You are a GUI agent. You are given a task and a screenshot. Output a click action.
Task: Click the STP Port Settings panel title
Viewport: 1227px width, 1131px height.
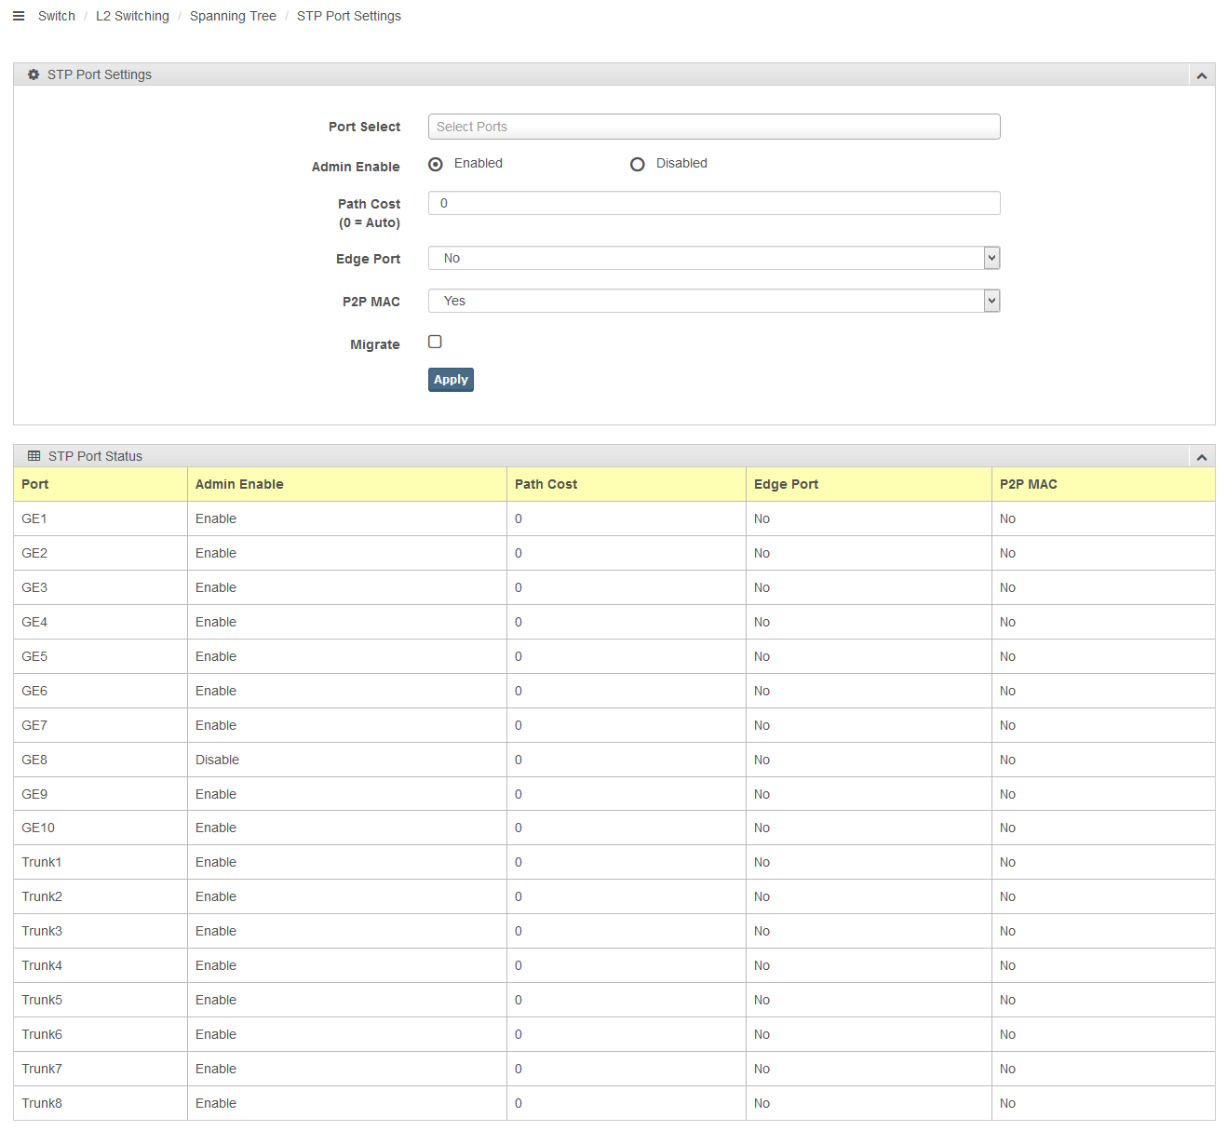[x=100, y=74]
